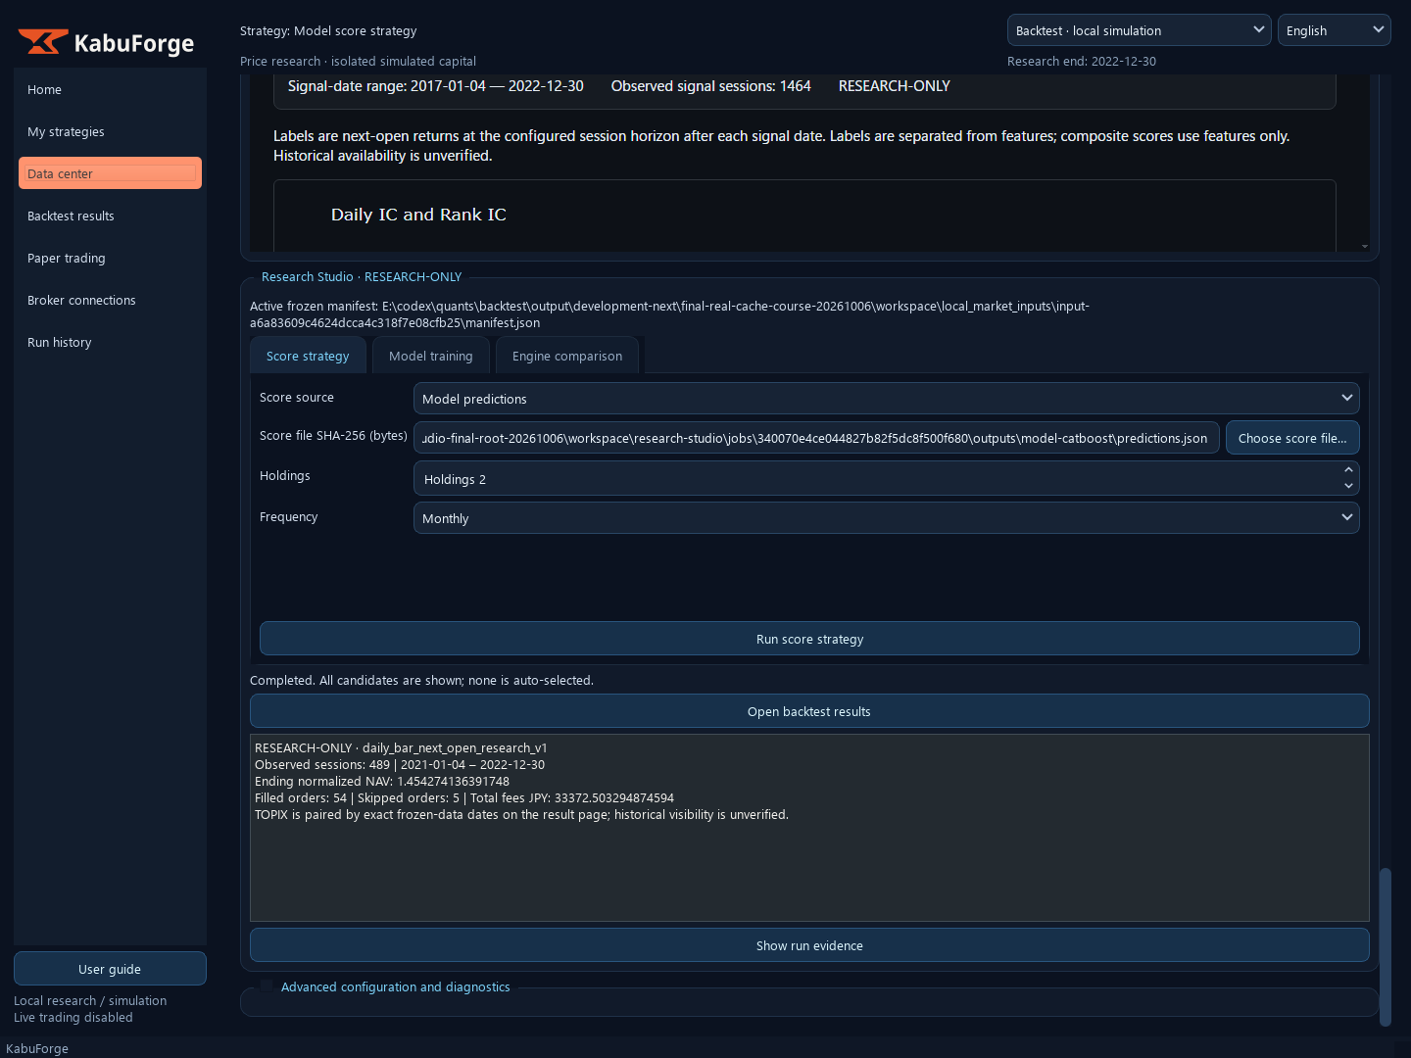The image size is (1411, 1058).
Task: Click Show run evidence button
Action: (x=809, y=945)
